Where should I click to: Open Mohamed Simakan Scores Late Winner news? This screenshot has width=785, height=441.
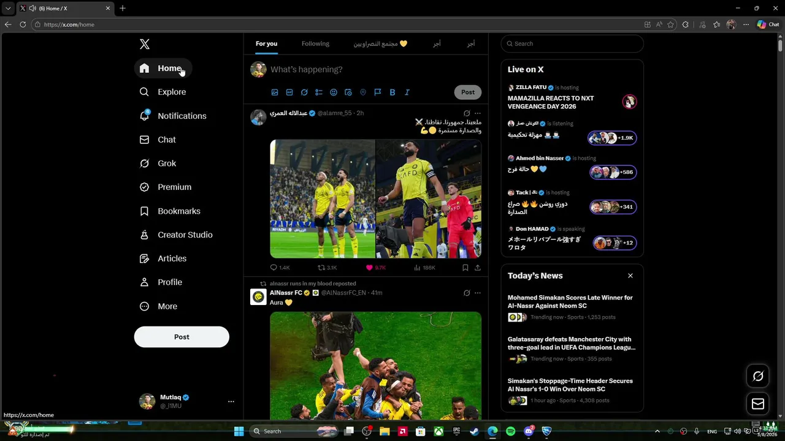572,307
